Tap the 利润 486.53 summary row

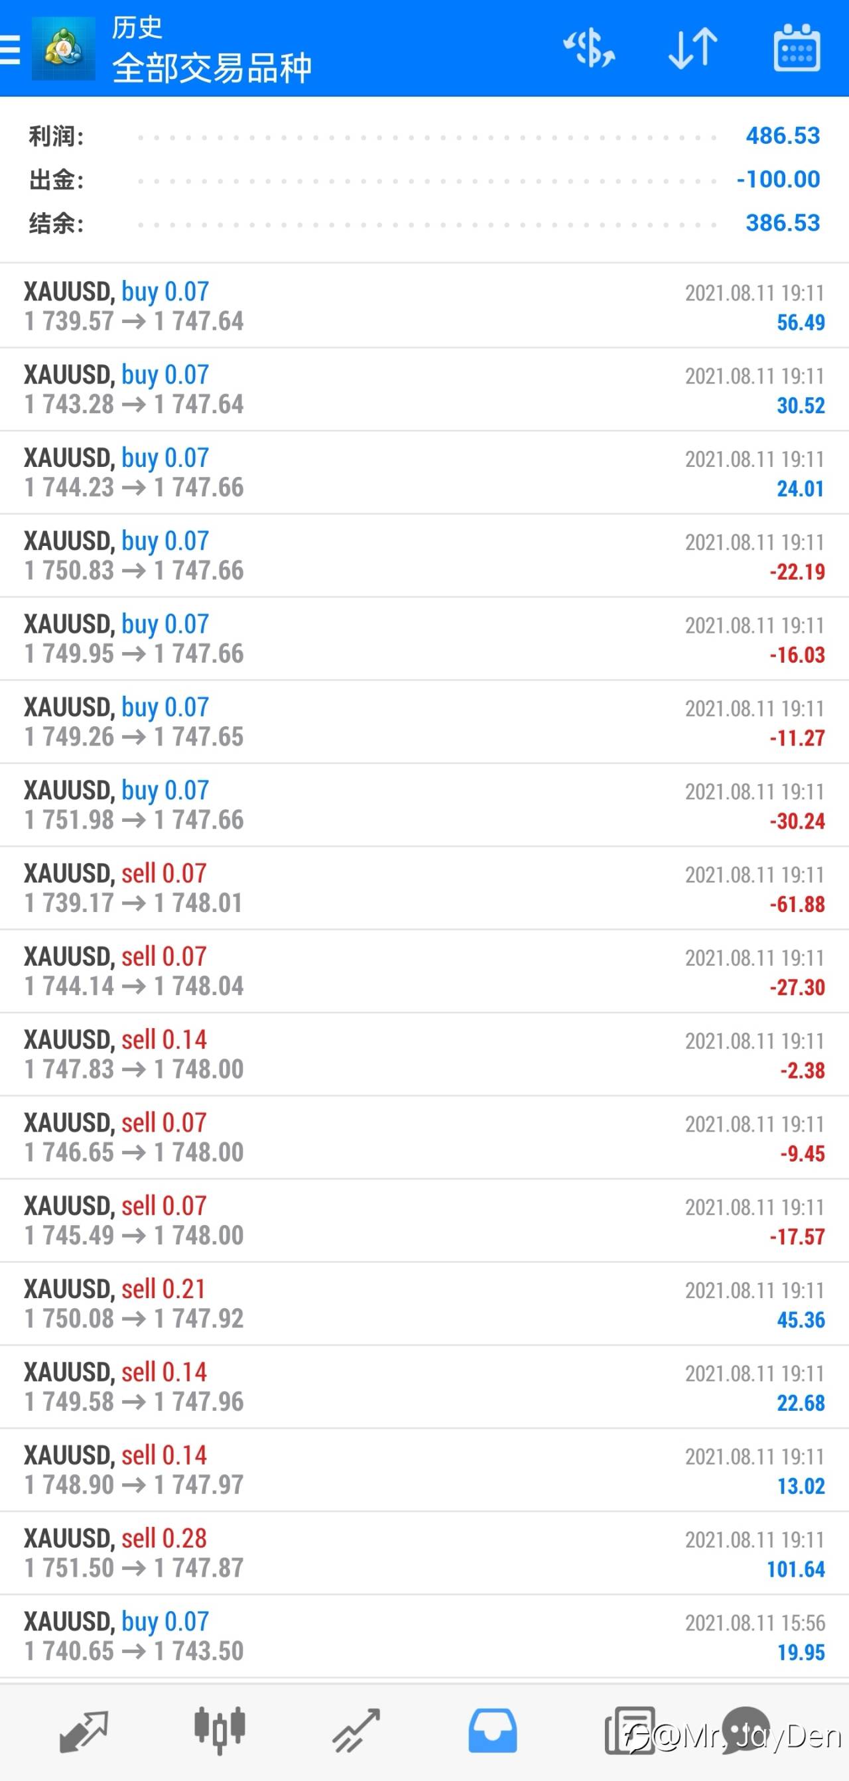[x=424, y=136]
